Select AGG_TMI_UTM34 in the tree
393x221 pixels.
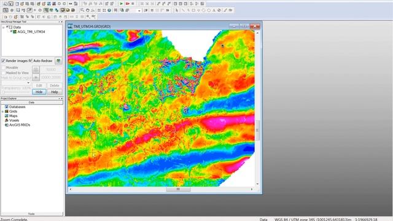[31, 32]
